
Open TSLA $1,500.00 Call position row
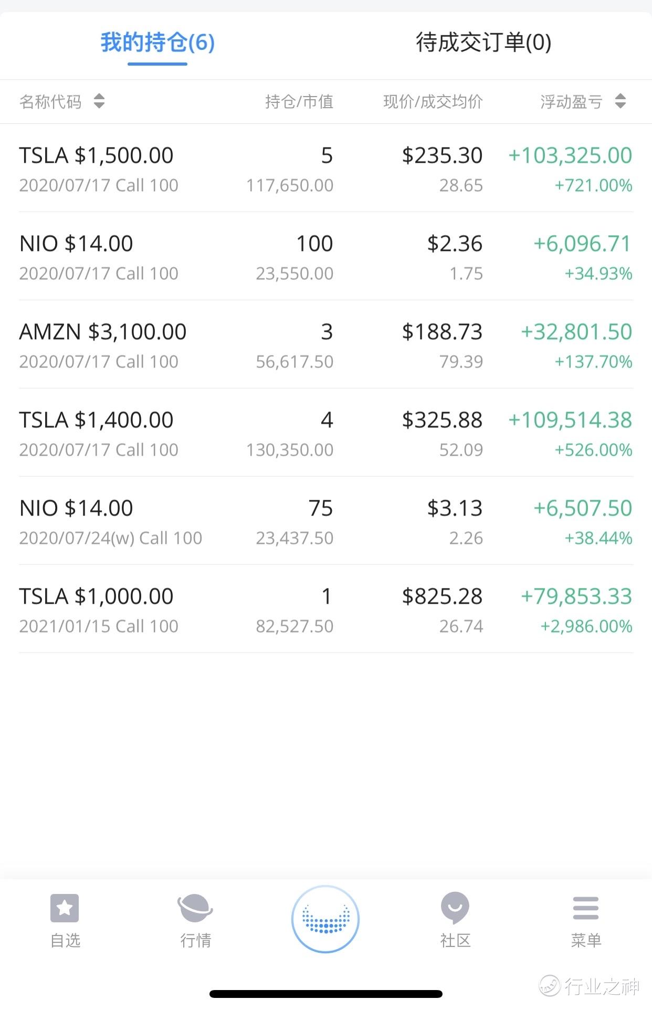(x=326, y=169)
